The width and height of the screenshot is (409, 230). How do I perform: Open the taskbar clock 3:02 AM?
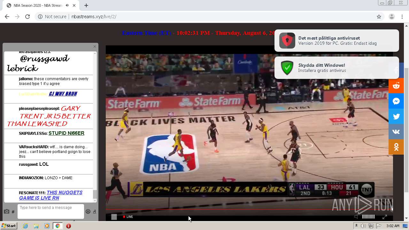pos(393,226)
